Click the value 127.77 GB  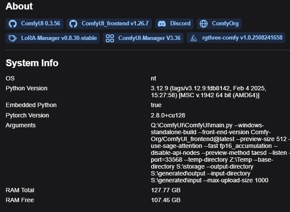[166, 190]
